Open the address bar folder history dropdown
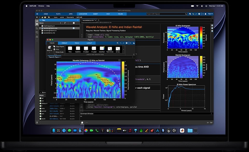Viewport: 249px width, 152px height. tap(212, 17)
